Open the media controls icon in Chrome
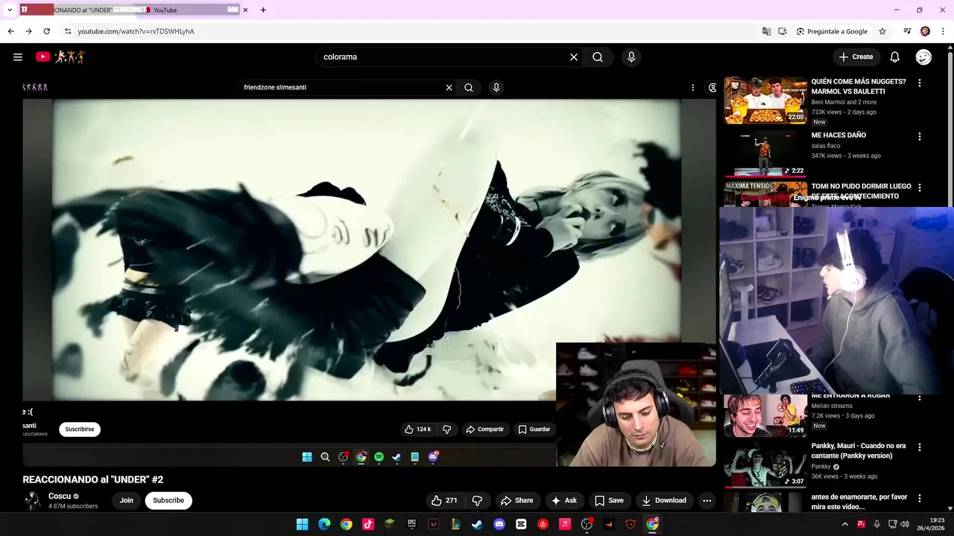The image size is (954, 536). [x=907, y=31]
